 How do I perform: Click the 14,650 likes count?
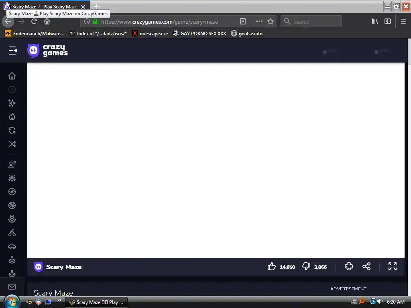[287, 267]
